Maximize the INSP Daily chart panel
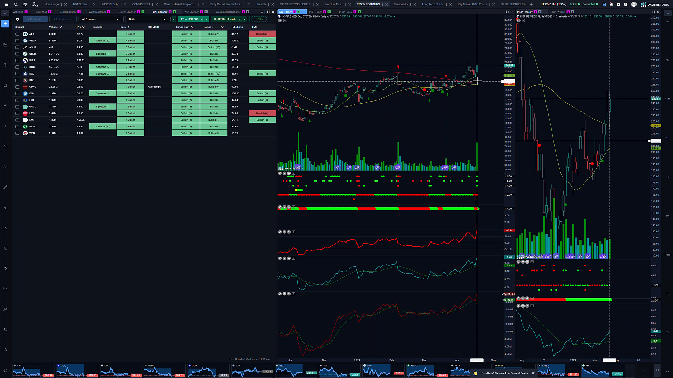Screen dimensions: 673x378 [x=507, y=12]
